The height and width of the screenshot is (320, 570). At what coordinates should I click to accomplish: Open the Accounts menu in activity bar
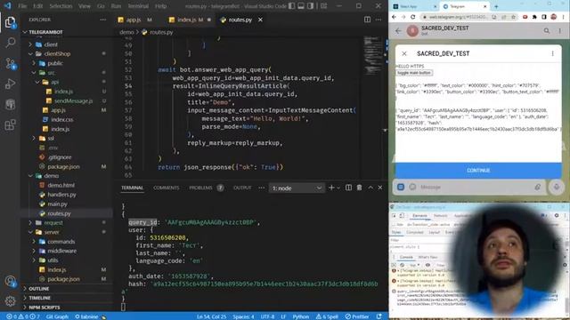pos(10,281)
